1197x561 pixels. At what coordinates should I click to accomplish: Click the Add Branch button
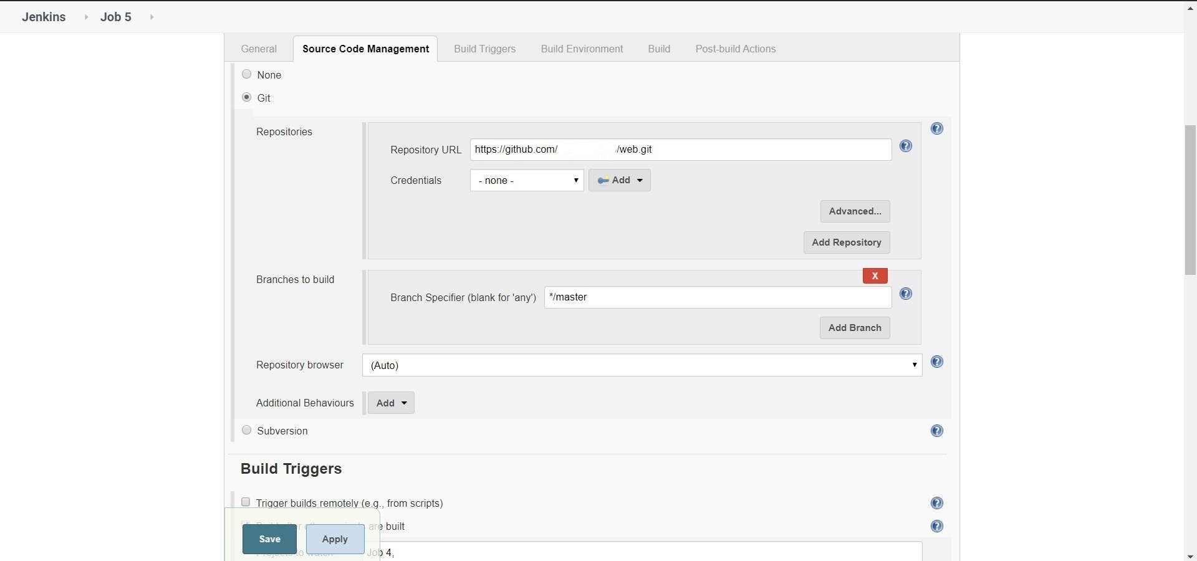(x=855, y=328)
